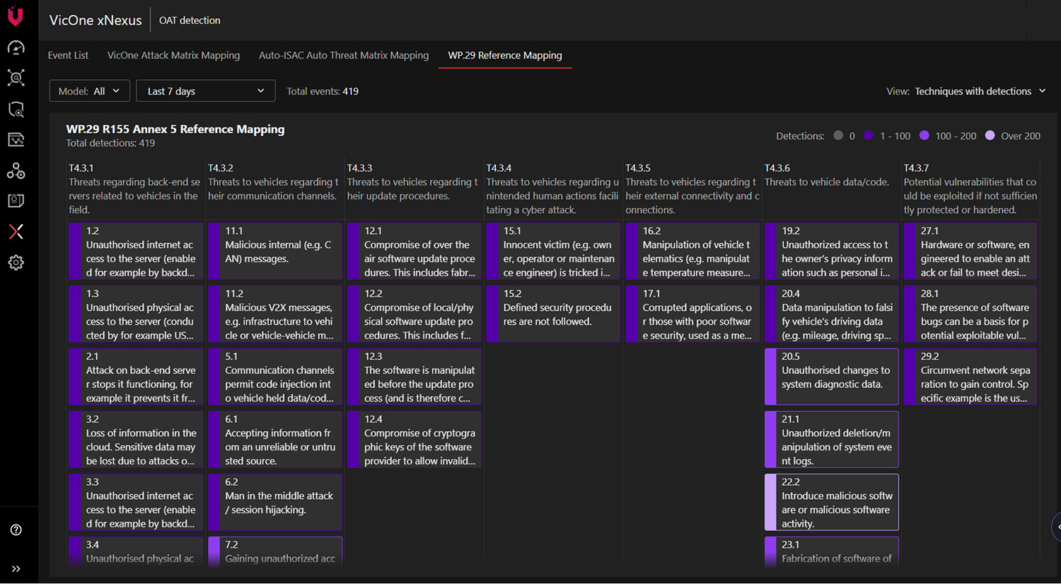Switch to VicOne Attack Matrix Mapping tab
This screenshot has height=584, width=1061.
(x=173, y=55)
